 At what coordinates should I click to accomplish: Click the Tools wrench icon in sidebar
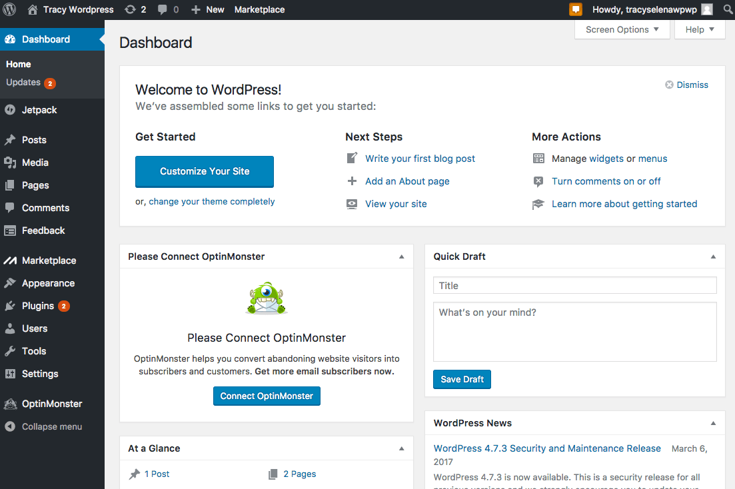tap(10, 351)
